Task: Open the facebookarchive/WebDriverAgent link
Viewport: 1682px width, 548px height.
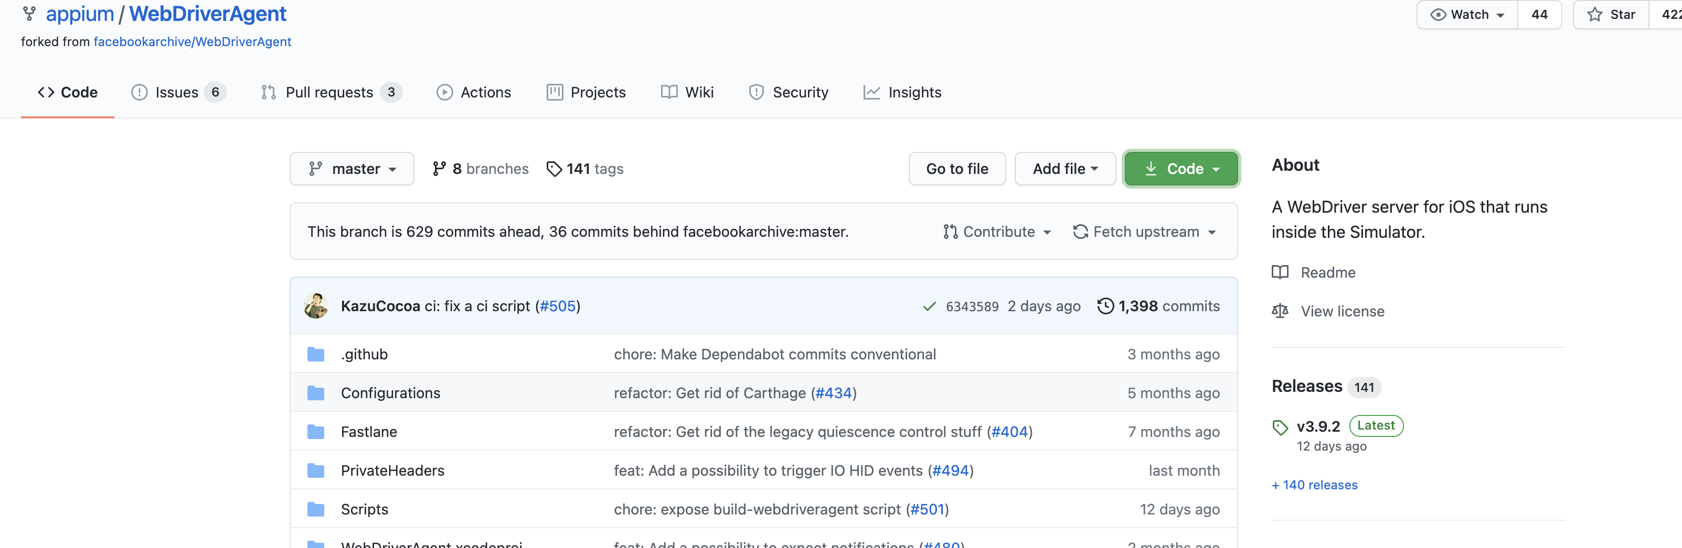Action: (192, 42)
